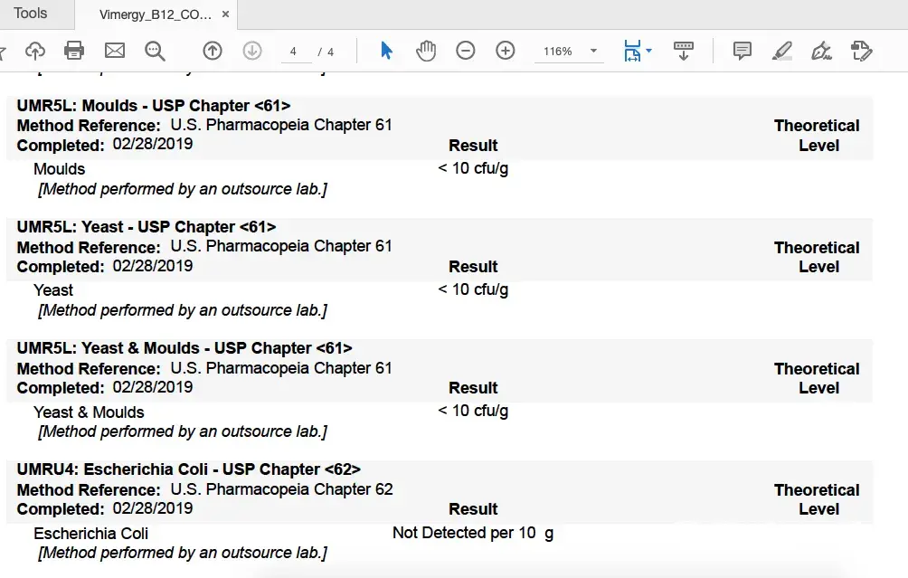Image resolution: width=908 pixels, height=578 pixels.
Task: Go to previous page with up arrow
Action: [213, 51]
